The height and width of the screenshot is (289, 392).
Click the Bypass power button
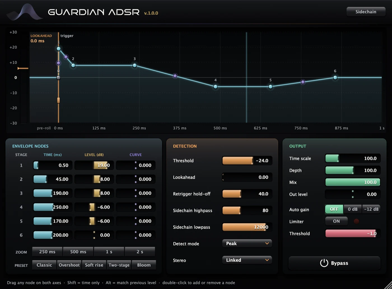334,263
